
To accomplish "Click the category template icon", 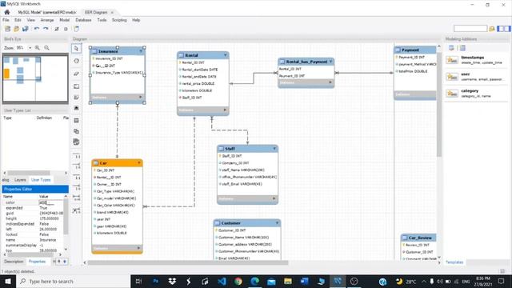I will (452, 94).
